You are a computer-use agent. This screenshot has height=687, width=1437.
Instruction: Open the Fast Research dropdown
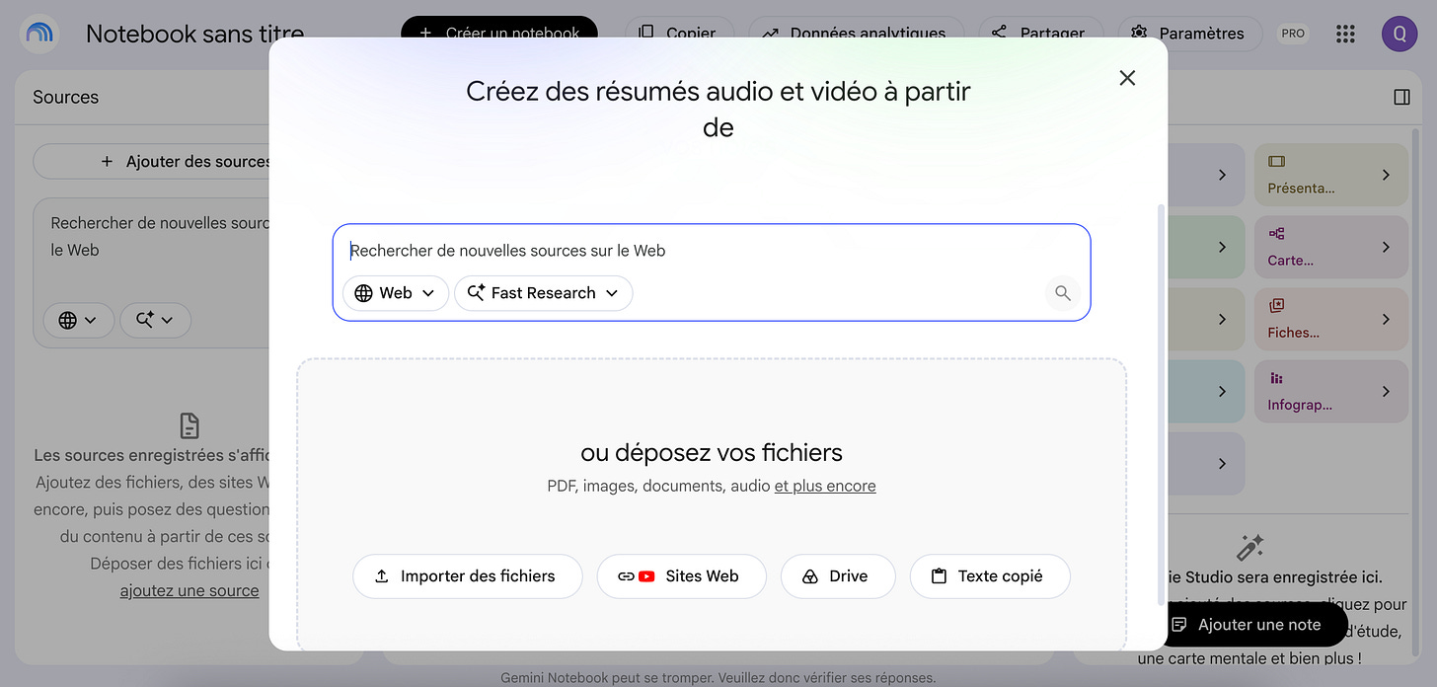[544, 293]
